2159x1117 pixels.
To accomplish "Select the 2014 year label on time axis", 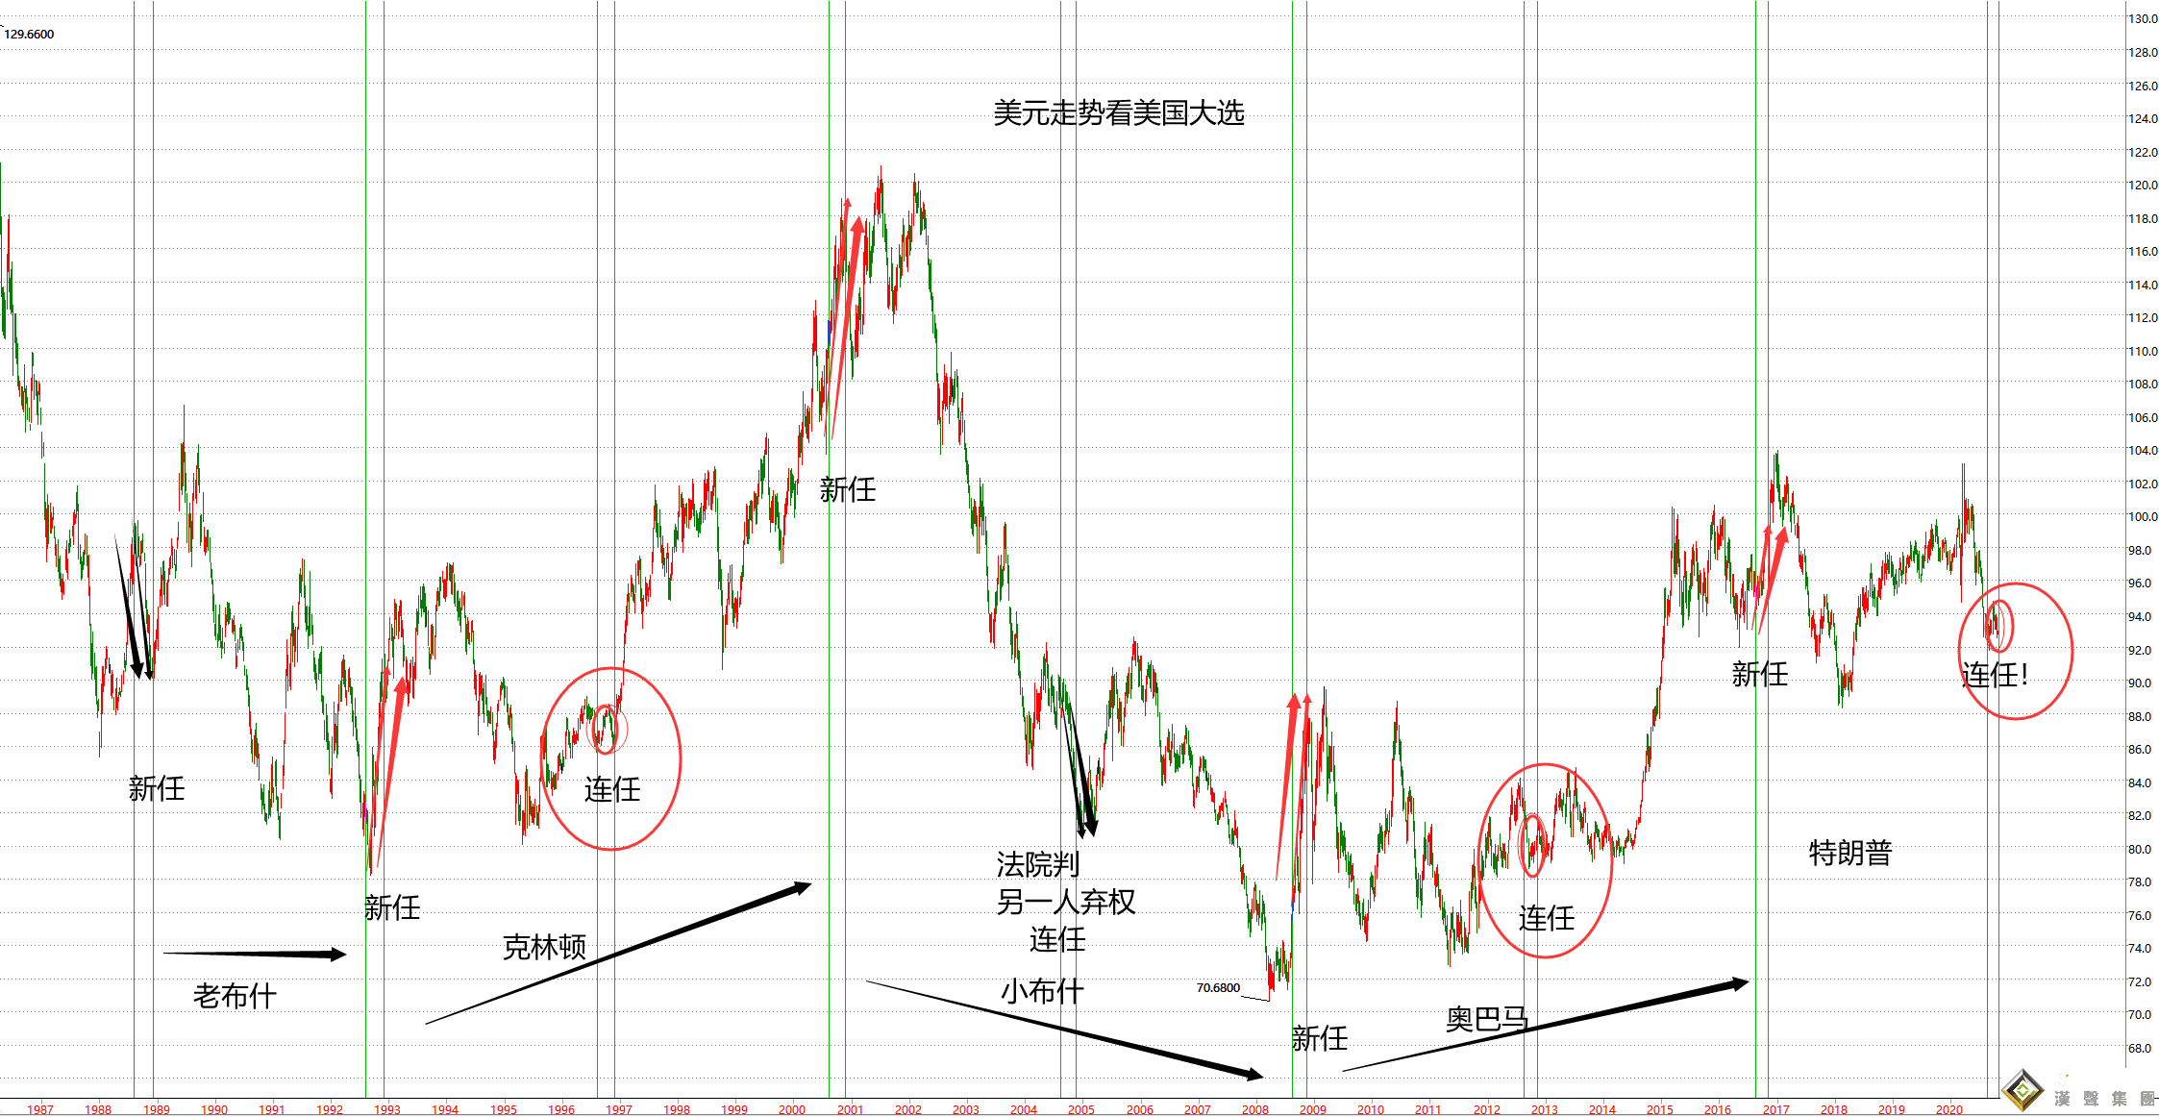I will click(x=1602, y=1109).
